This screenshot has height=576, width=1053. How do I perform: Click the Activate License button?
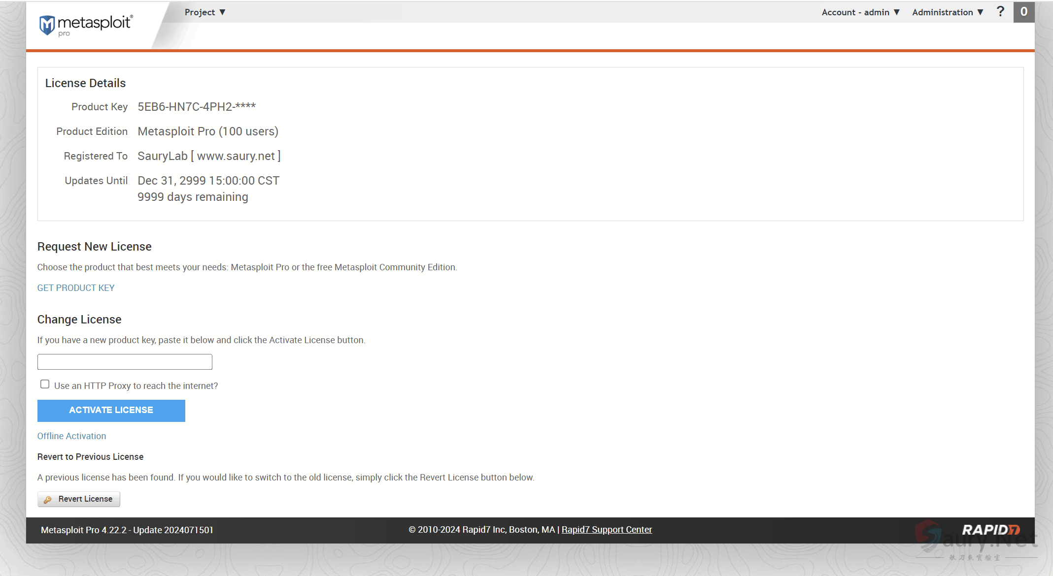tap(111, 411)
